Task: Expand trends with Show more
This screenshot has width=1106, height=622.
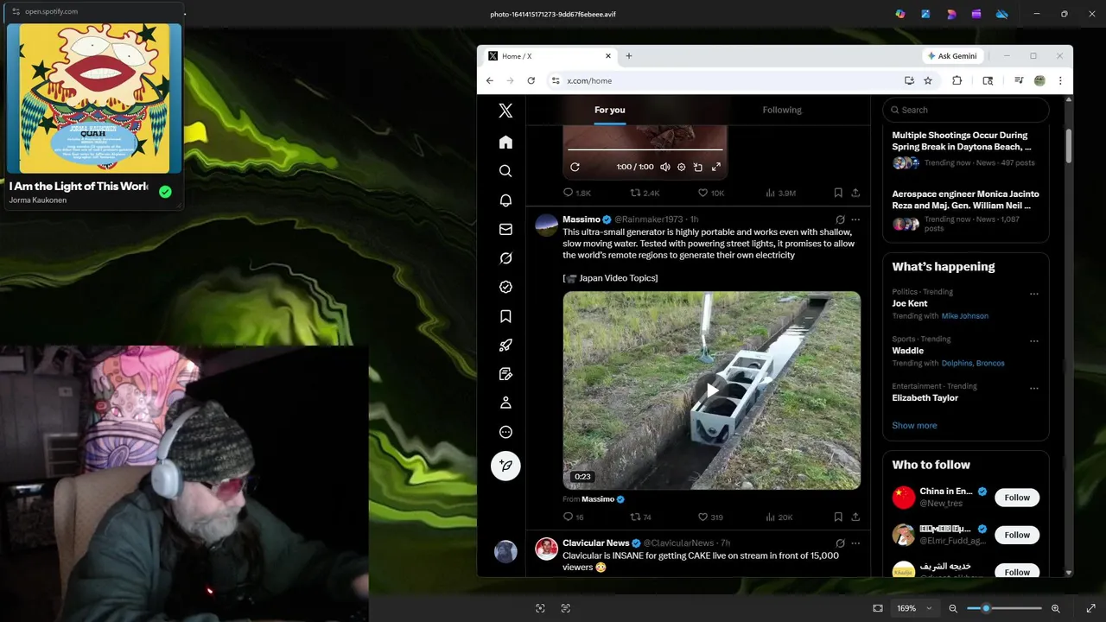Action: coord(914,425)
